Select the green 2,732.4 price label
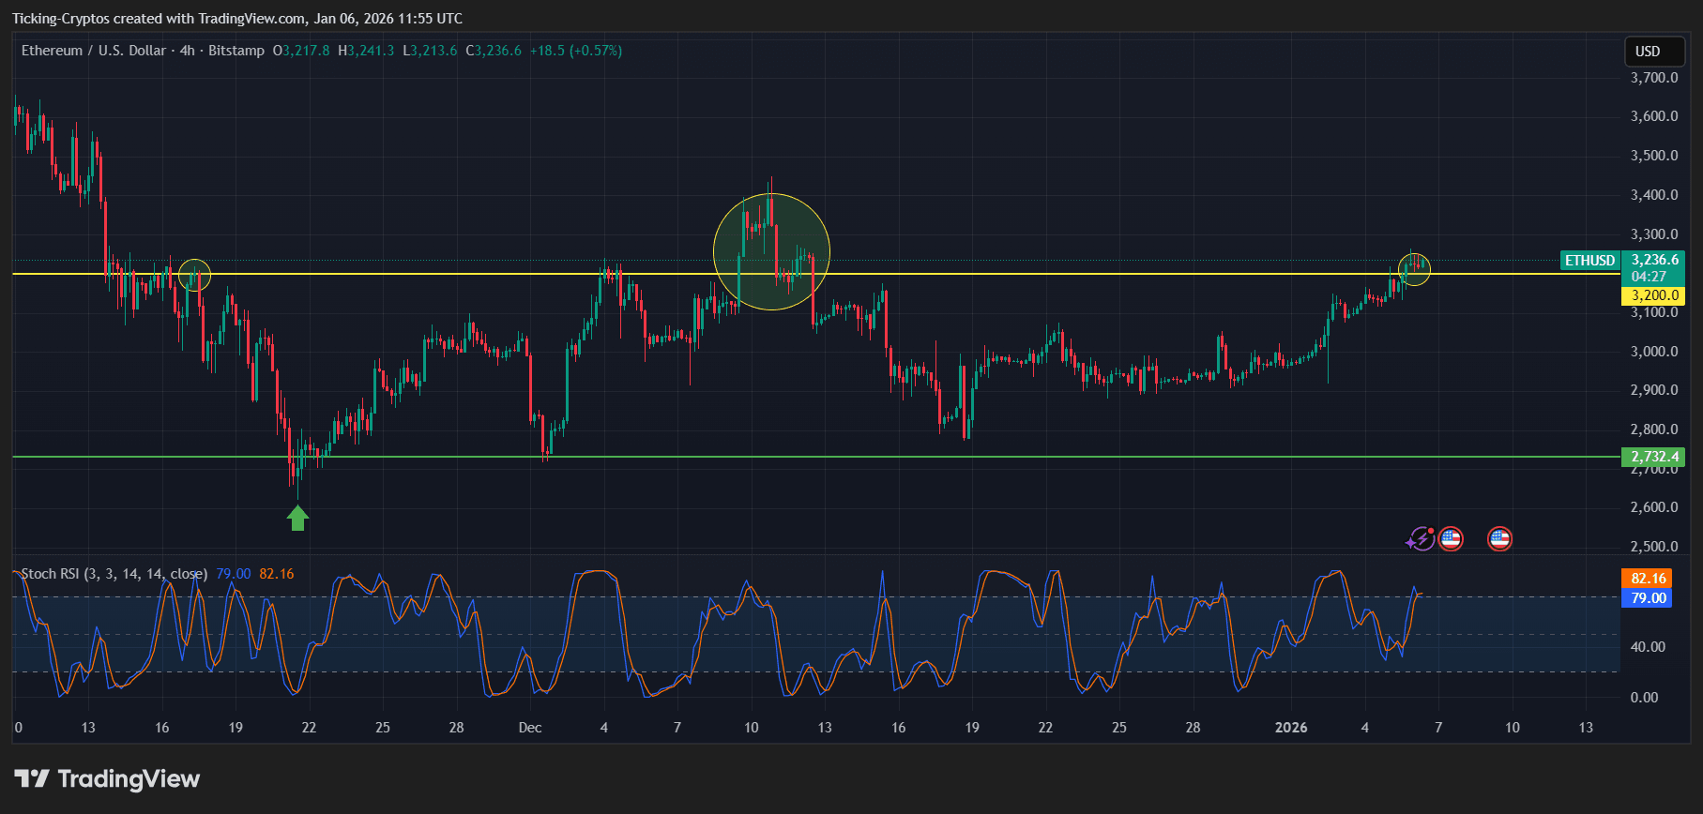This screenshot has height=814, width=1703. 1653,457
